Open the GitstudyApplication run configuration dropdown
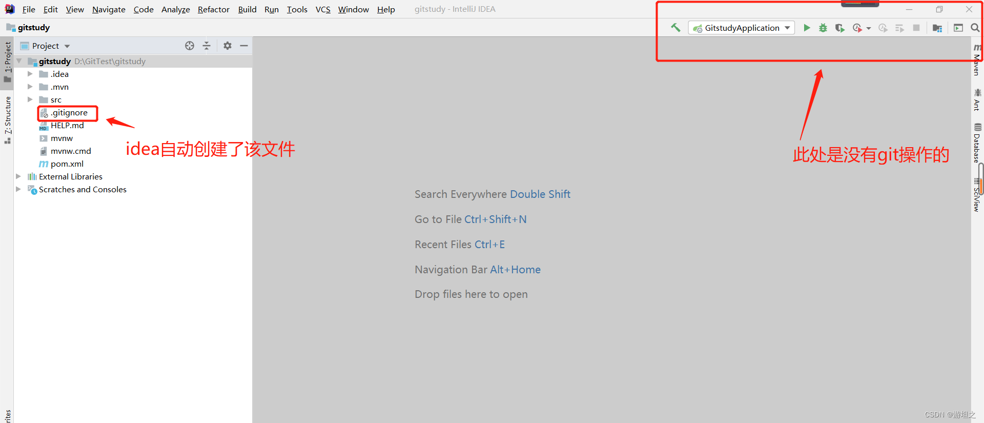Screen dimensions: 984x423 [x=742, y=28]
